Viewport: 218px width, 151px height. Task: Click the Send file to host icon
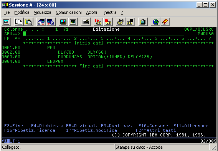pos(41,22)
